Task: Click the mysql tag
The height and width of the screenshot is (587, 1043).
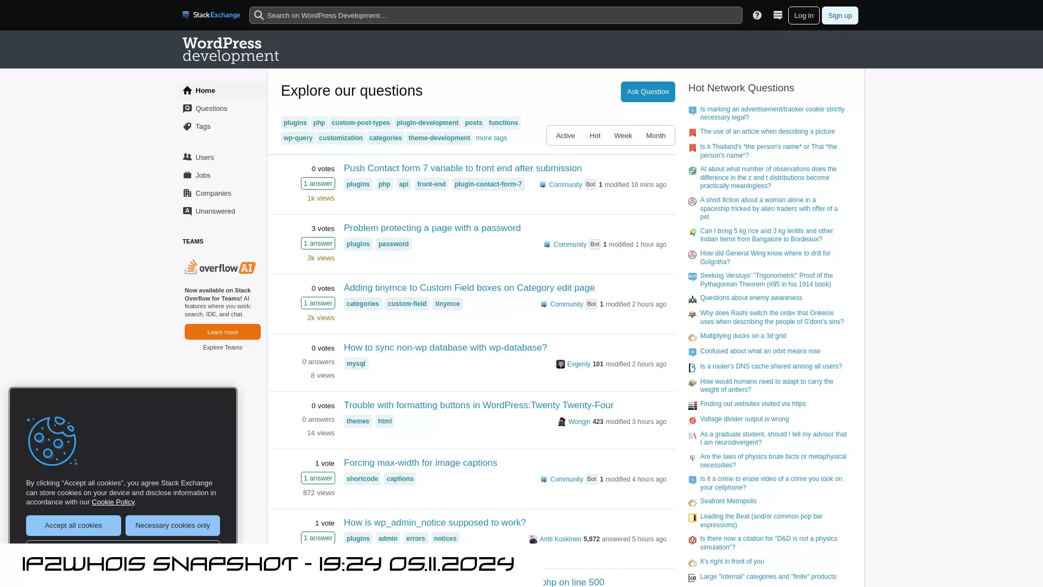Action: click(x=356, y=364)
